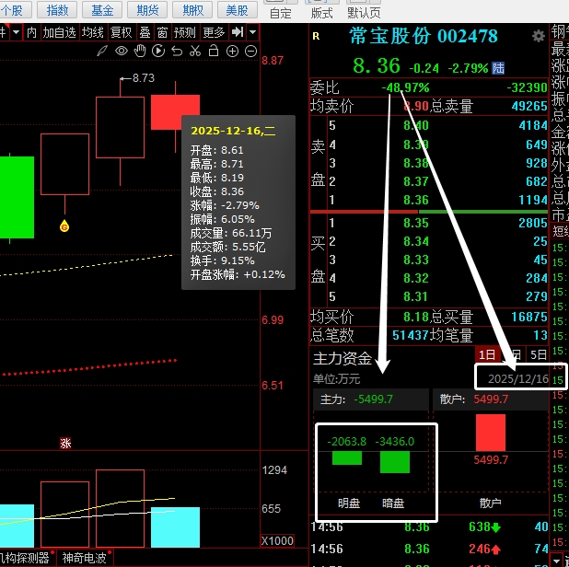Click sell level 1 volume 1194
Viewport: 569px width, 567px height.
pyautogui.click(x=533, y=200)
